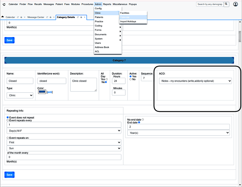The height and width of the screenshot is (187, 242).
Task: Click the Duration Minutes field
Action: point(119,93)
